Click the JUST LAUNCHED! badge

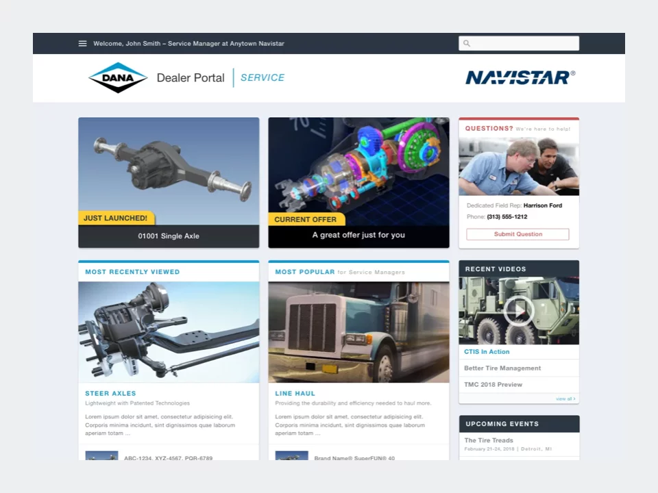point(116,218)
